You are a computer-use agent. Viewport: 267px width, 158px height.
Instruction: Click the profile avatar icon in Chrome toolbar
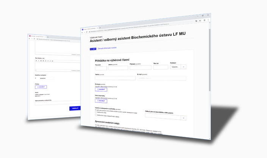pyautogui.click(x=205, y=20)
